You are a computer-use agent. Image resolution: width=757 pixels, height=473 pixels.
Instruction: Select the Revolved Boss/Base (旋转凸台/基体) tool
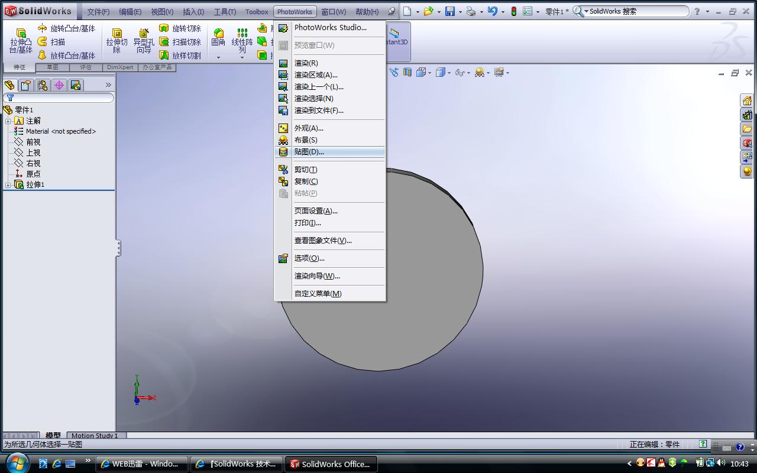tap(66, 28)
